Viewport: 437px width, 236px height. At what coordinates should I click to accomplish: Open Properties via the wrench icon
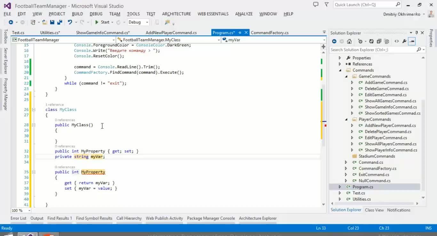pyautogui.click(x=404, y=41)
